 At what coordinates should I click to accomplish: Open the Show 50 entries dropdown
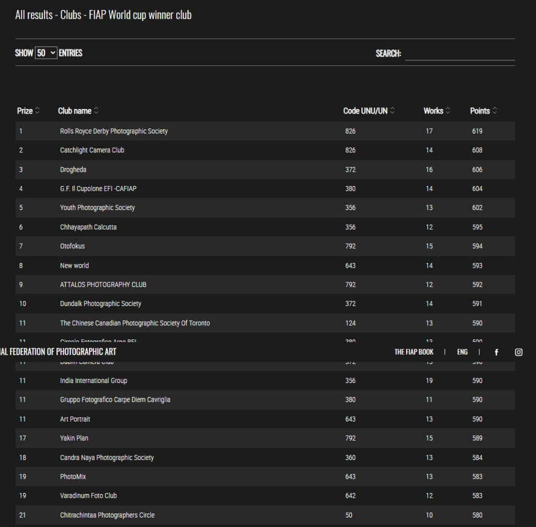[46, 53]
